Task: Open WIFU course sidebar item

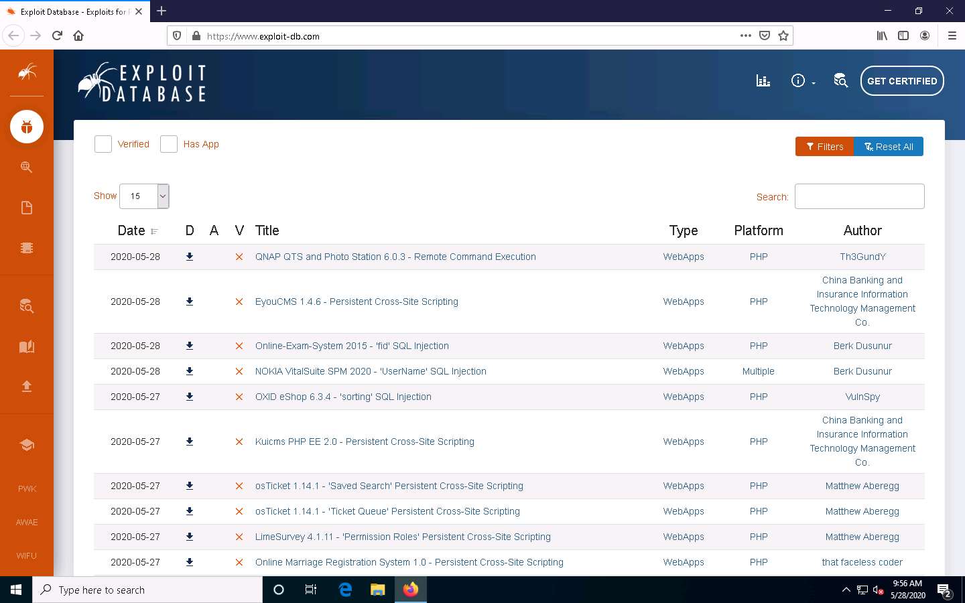Action: (27, 556)
